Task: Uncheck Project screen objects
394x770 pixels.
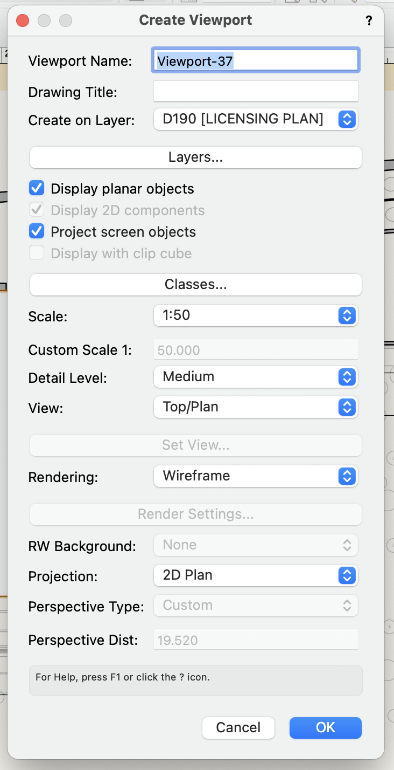Action: coord(36,231)
